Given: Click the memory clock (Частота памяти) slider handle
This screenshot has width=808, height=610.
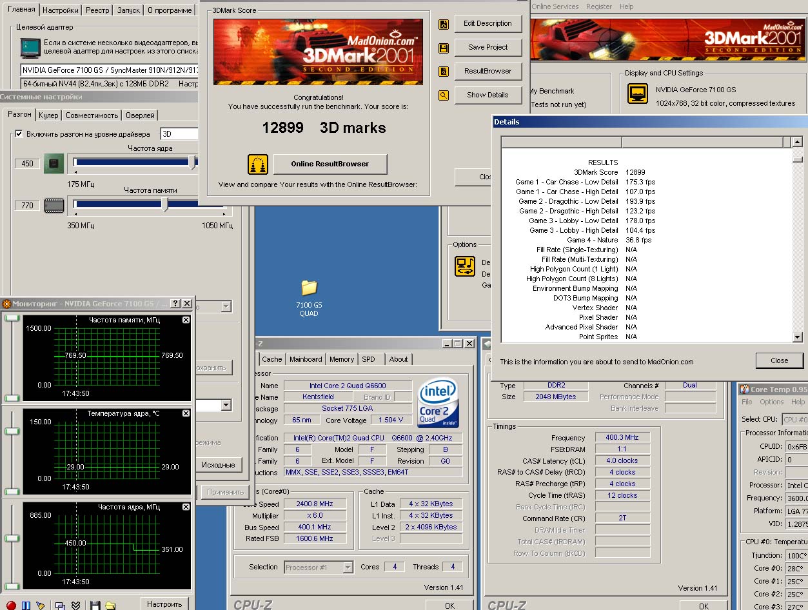Looking at the screenshot, I should [166, 205].
